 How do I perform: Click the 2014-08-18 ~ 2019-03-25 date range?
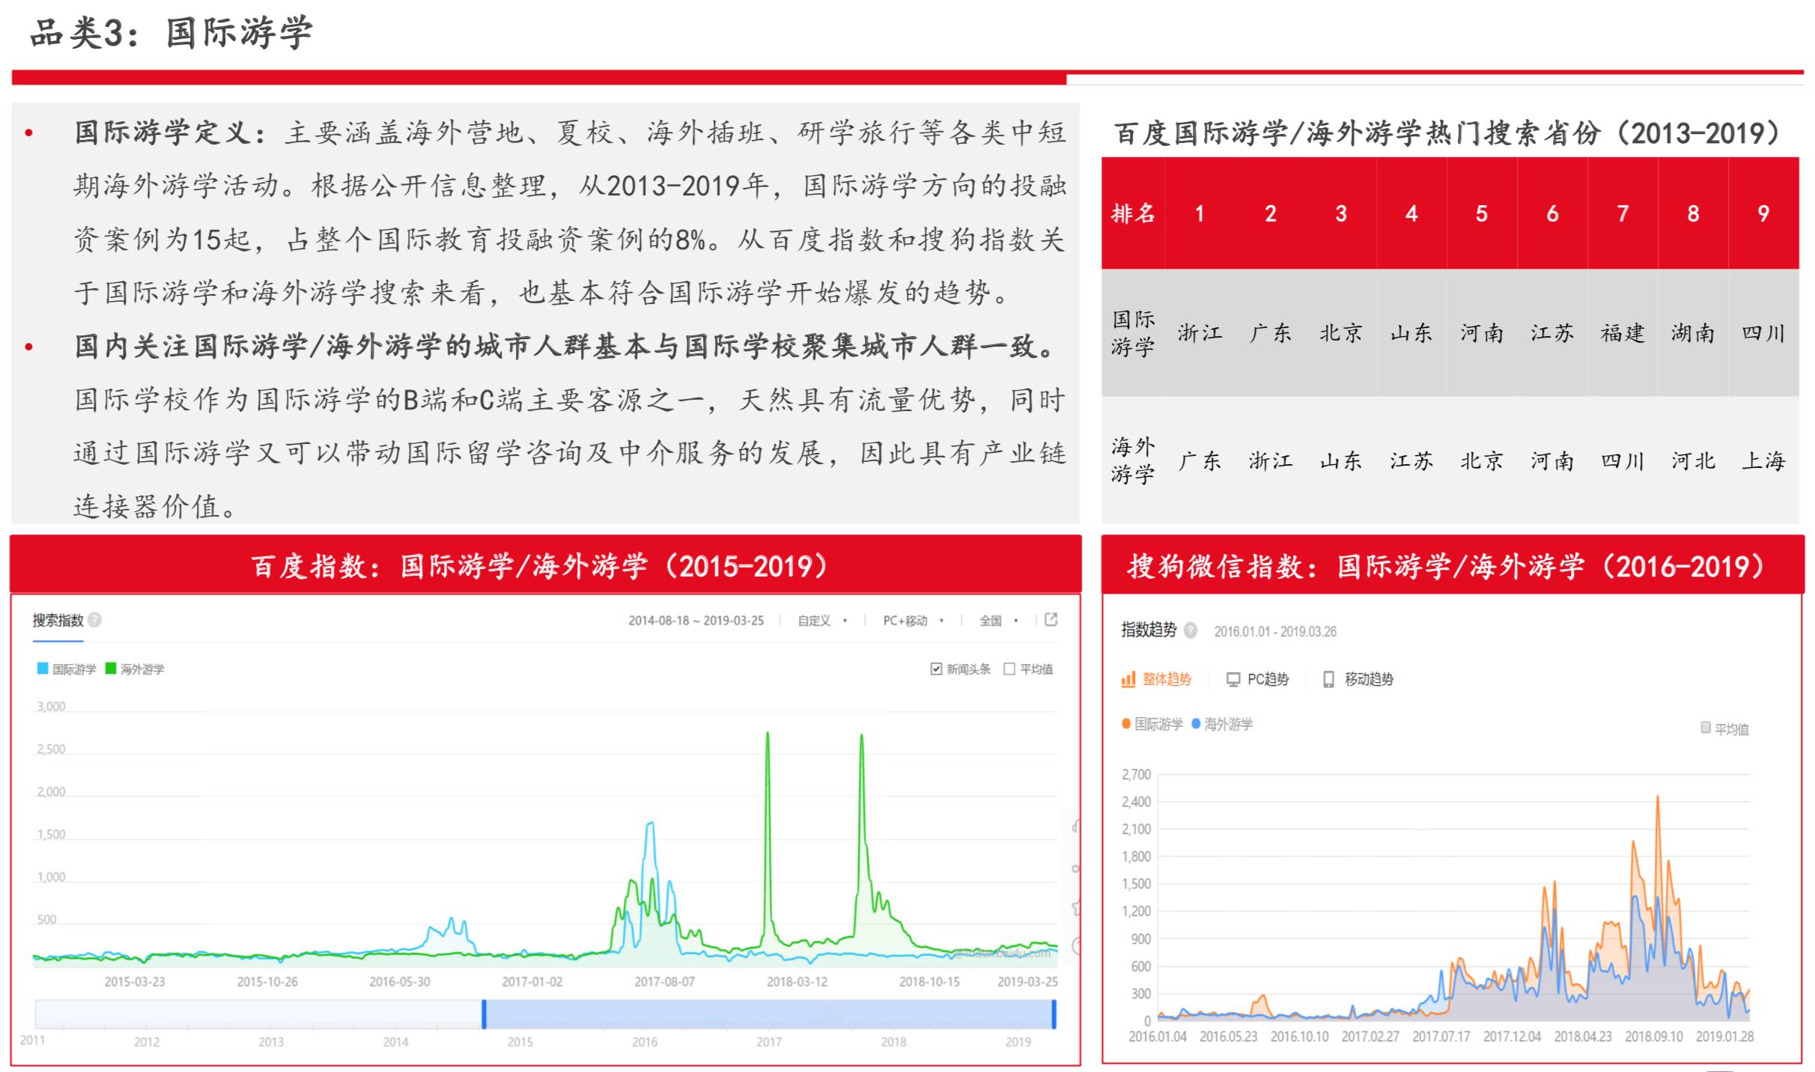click(x=696, y=621)
